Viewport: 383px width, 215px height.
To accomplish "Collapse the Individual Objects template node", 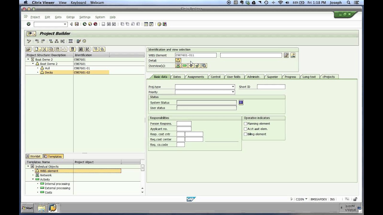I will coord(28,167).
